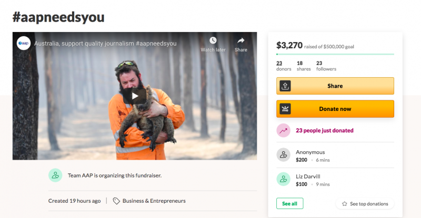Click the Team AAP organizer avatar icon
Viewport: 421px width, 218px height.
point(55,175)
